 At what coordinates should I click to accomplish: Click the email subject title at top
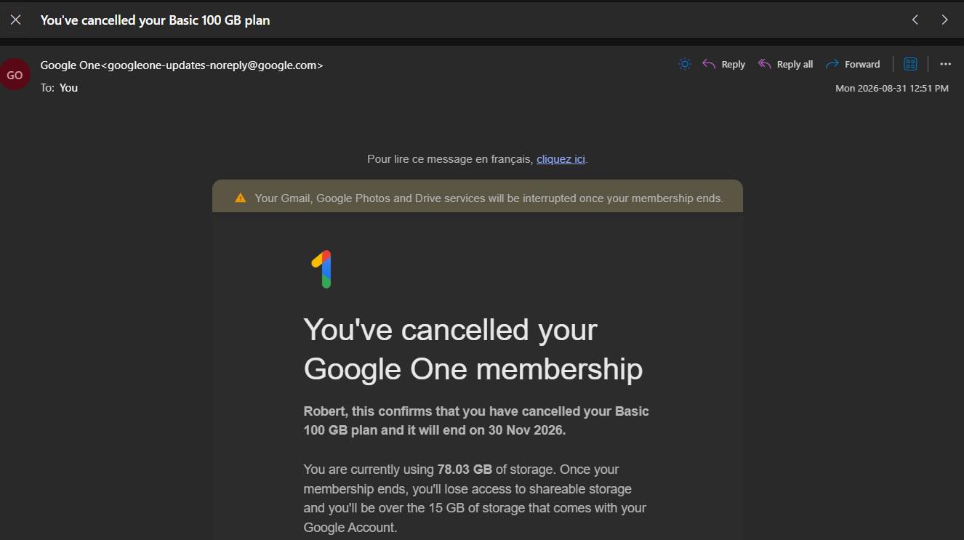(155, 20)
